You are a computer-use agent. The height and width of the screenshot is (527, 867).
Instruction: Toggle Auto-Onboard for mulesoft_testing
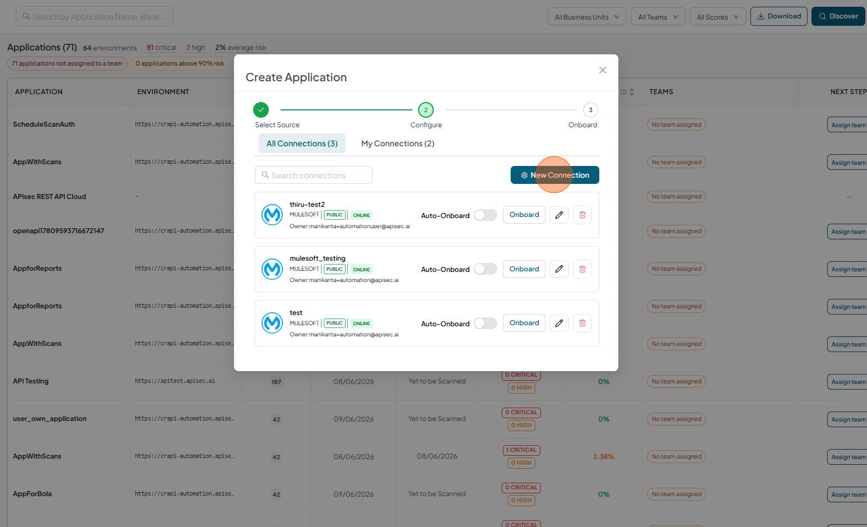pyautogui.click(x=485, y=269)
